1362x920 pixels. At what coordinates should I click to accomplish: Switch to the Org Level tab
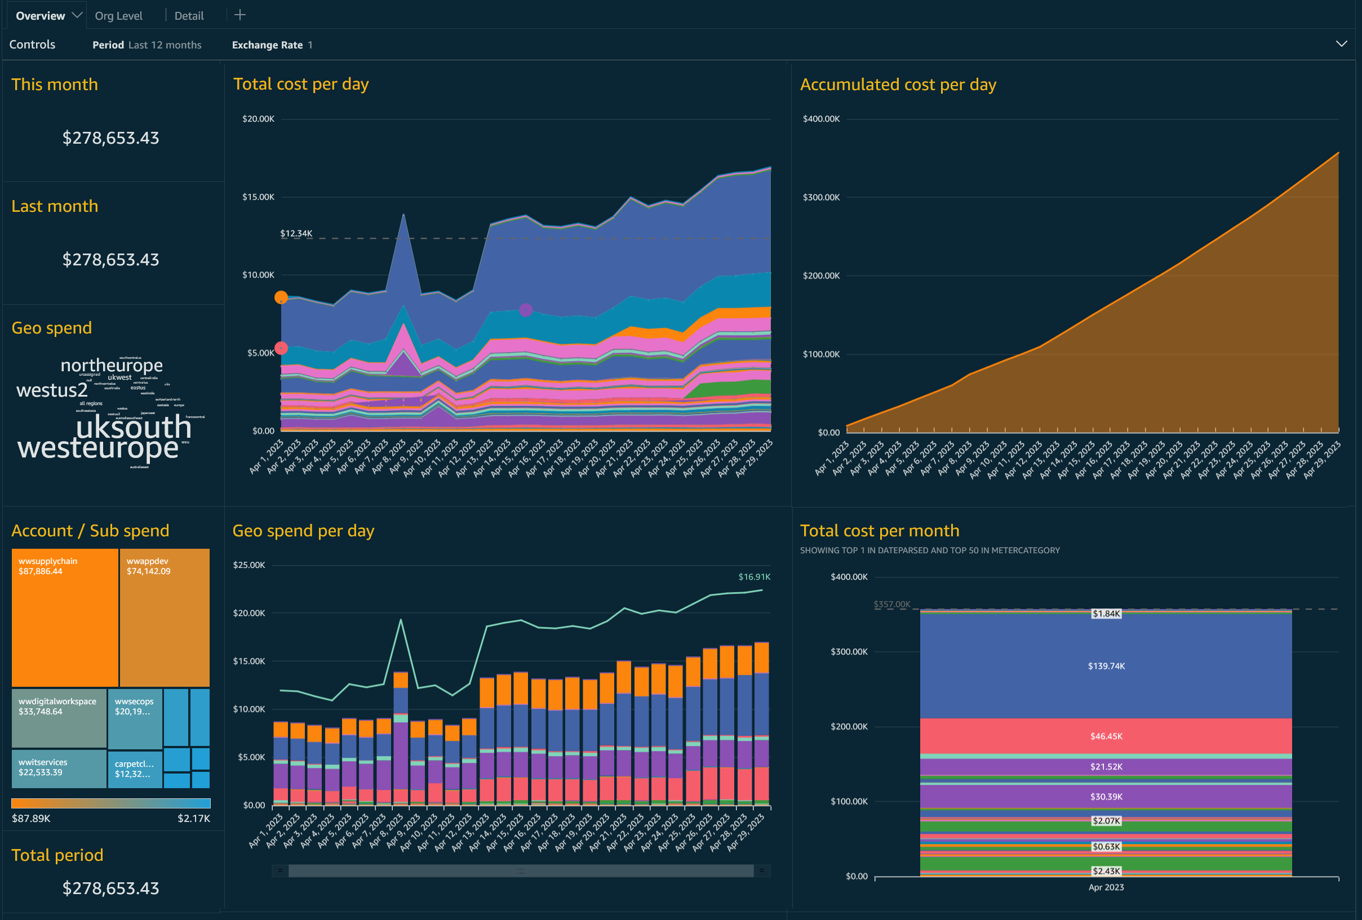[x=118, y=16]
